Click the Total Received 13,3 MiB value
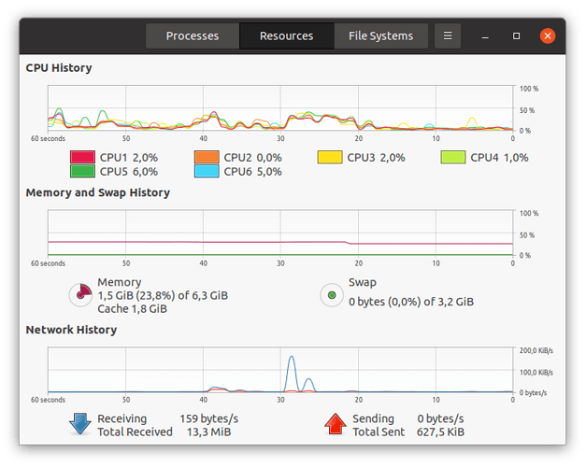Screen dimensions: 586x467 pos(209,432)
